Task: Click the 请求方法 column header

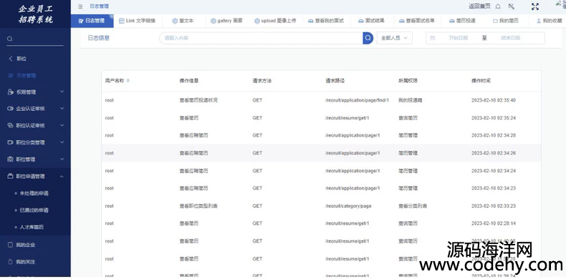Action: coord(262,81)
